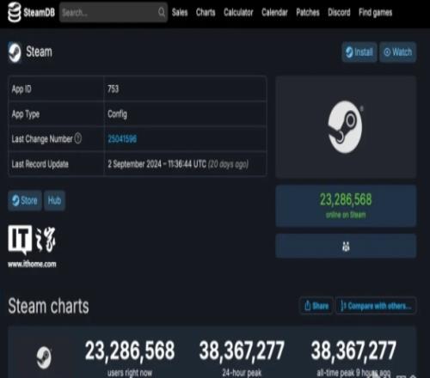
Task: Open the Compare with others dropdown
Action: tap(376, 306)
